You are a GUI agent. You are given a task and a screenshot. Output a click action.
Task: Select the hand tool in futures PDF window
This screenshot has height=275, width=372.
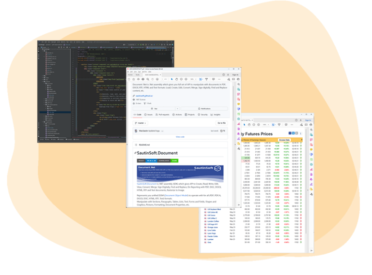[x=249, y=125]
